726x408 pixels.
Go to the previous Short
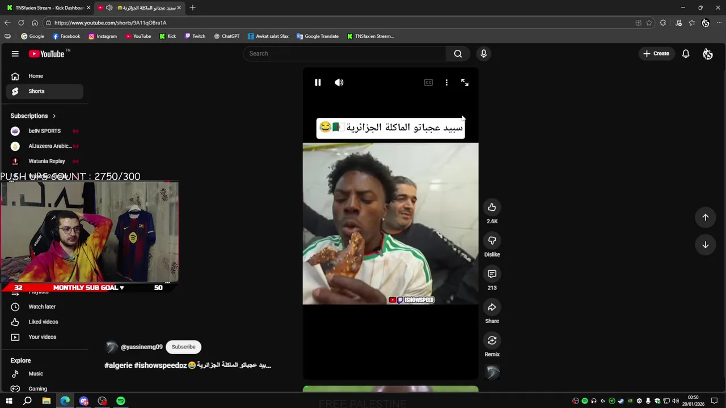point(706,217)
